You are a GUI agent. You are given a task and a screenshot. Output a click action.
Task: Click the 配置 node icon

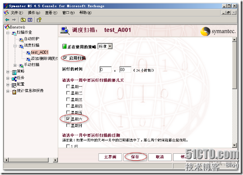14,85
